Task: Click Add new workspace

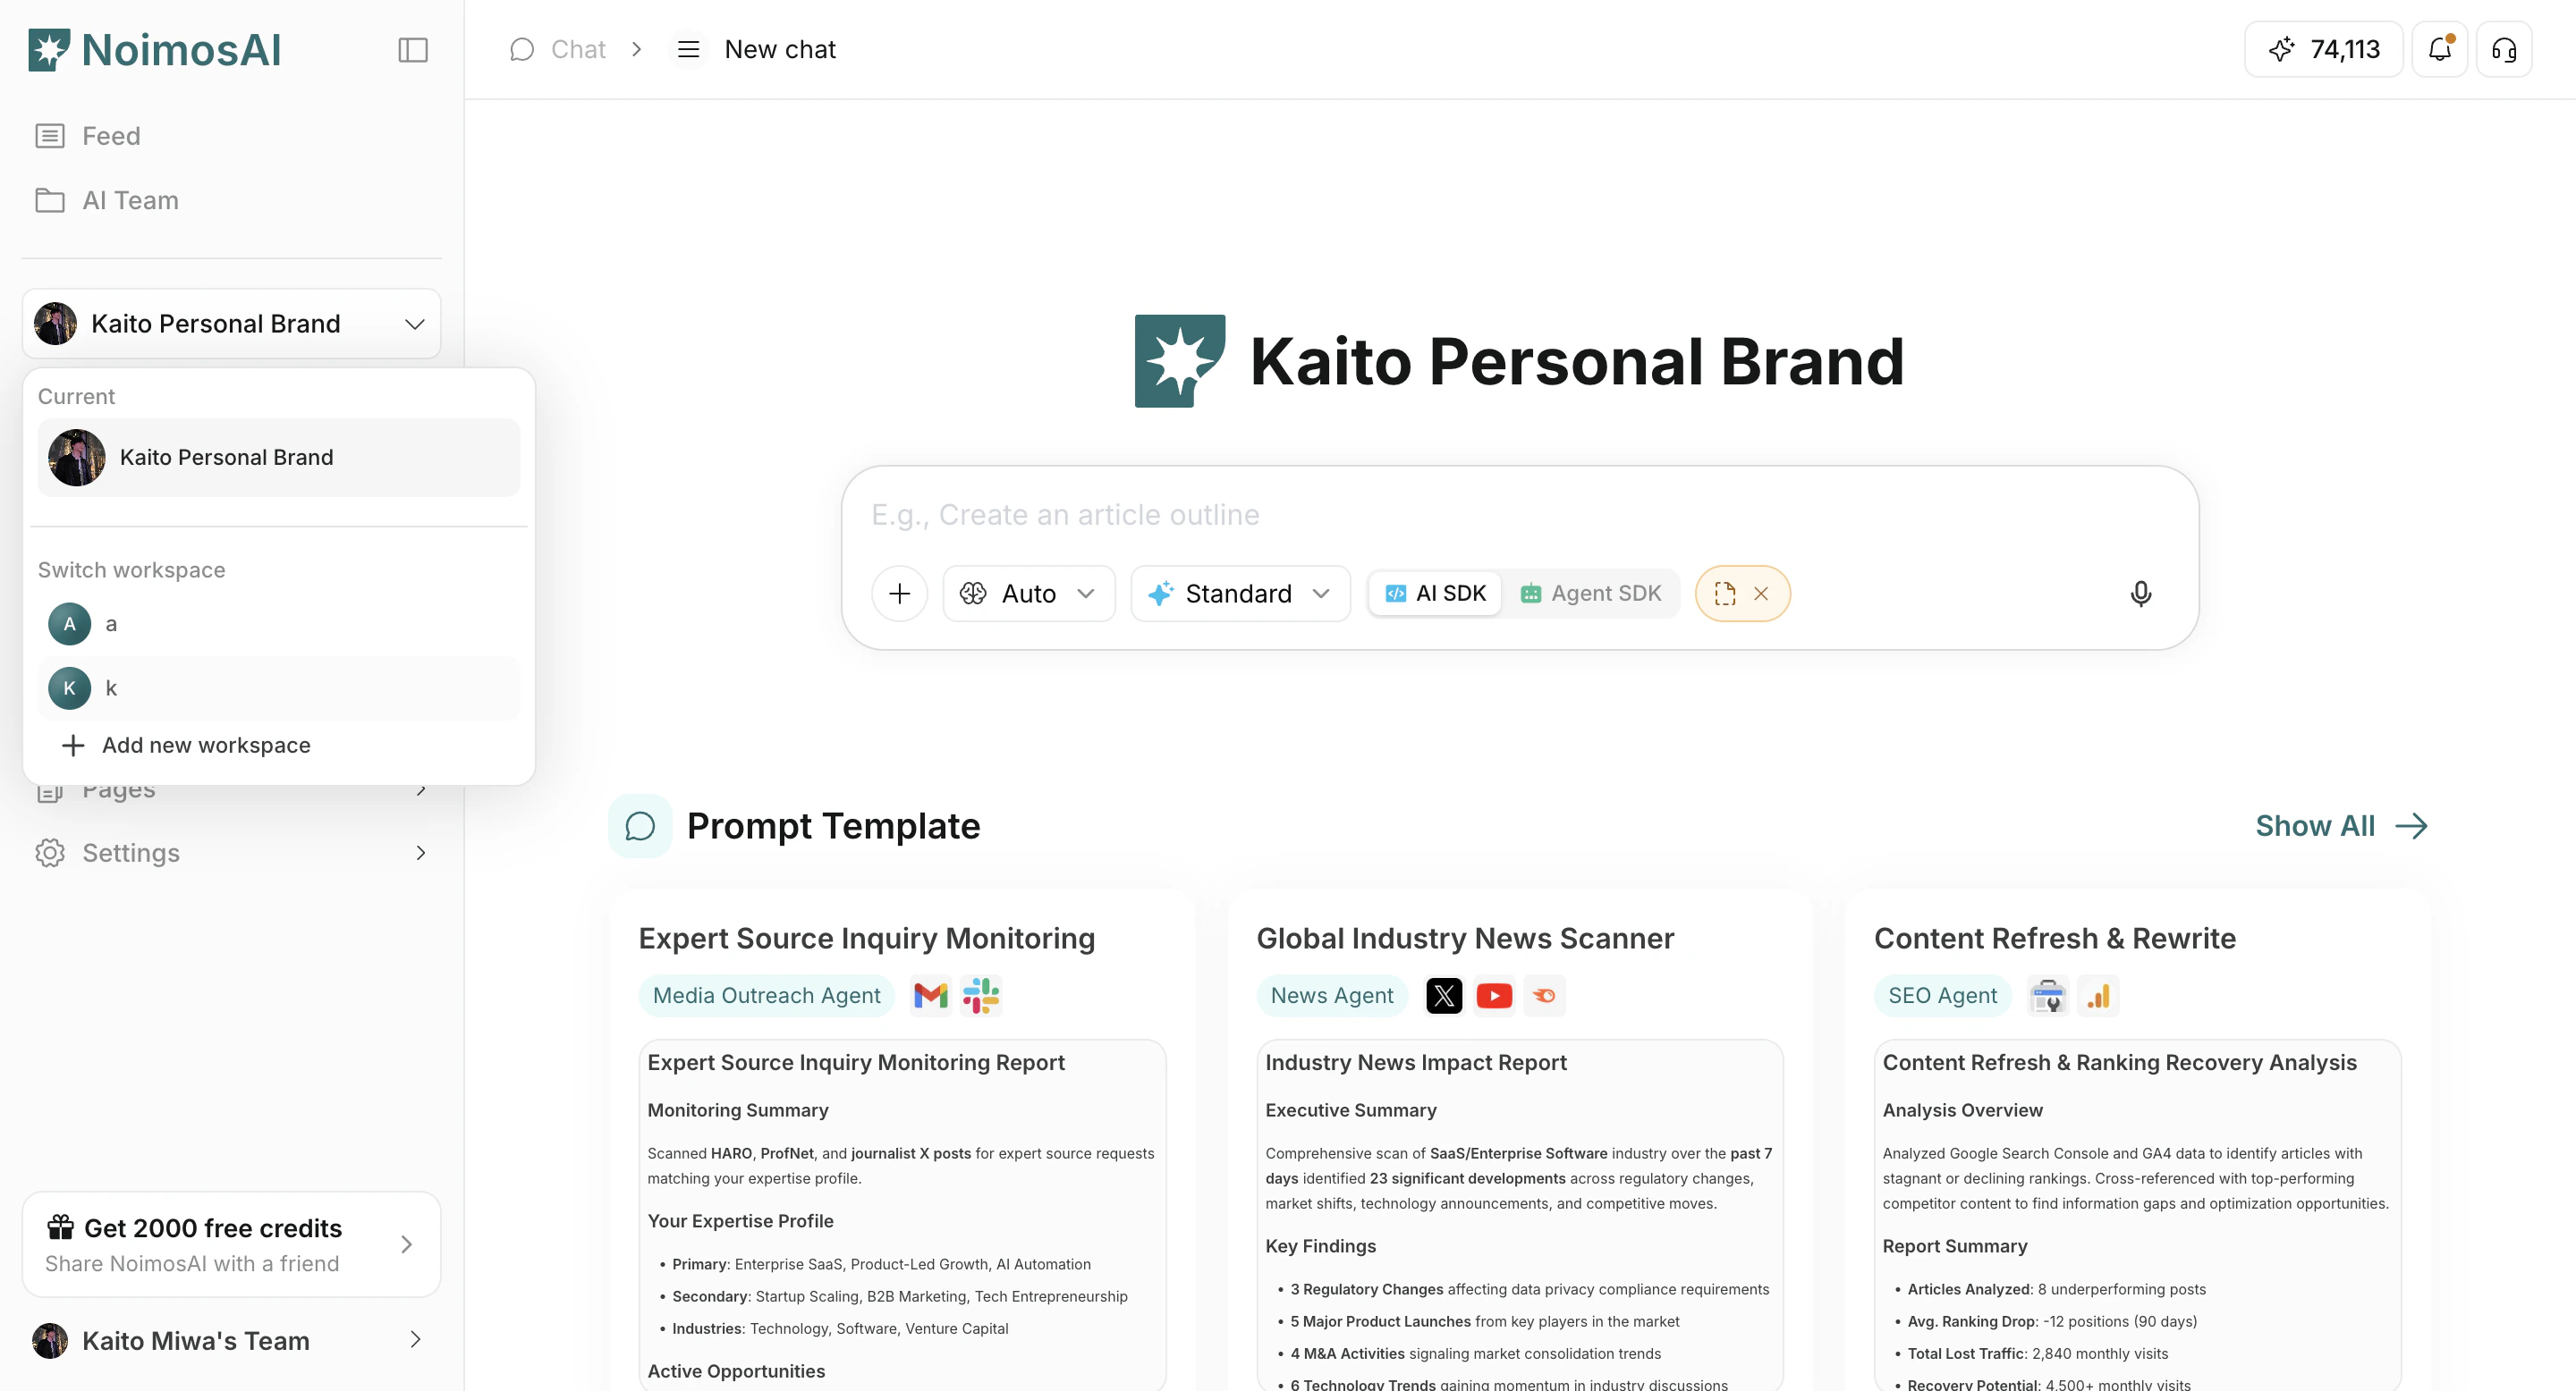Action: click(205, 745)
